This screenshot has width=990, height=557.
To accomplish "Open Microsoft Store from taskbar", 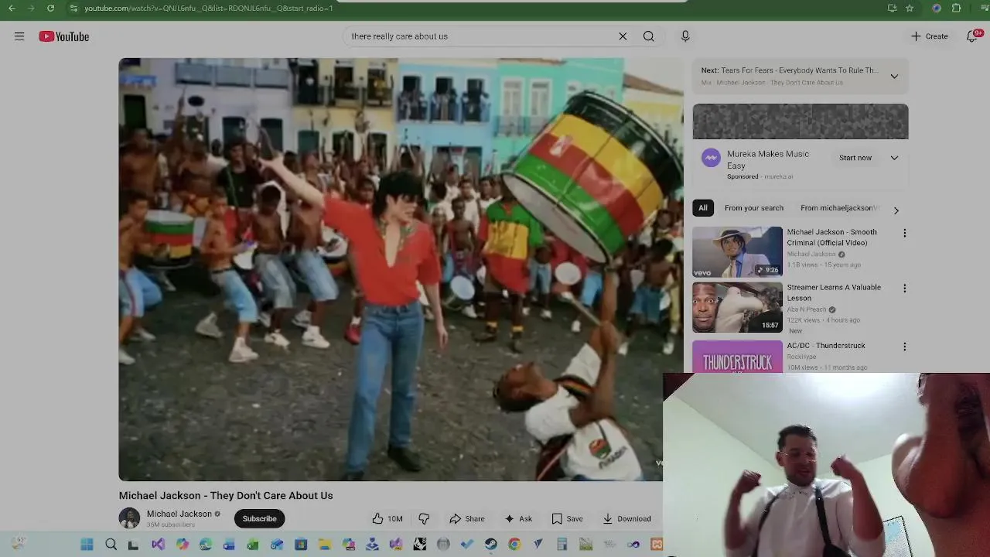I will [x=301, y=545].
